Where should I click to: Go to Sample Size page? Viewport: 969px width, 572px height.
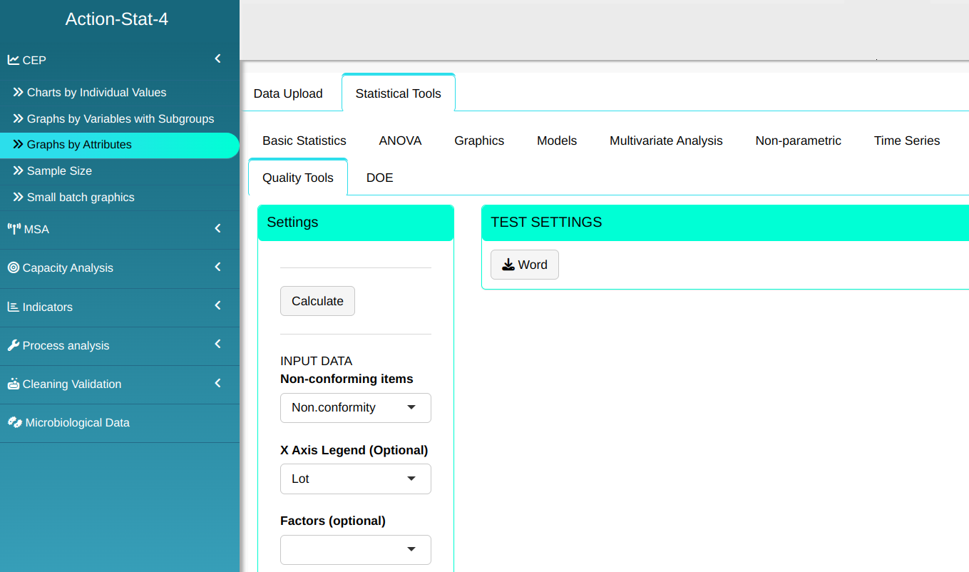59,171
